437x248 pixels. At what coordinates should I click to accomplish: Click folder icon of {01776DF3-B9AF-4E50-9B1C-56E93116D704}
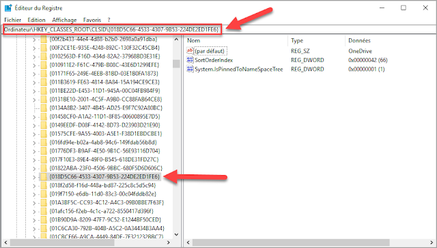point(44,151)
